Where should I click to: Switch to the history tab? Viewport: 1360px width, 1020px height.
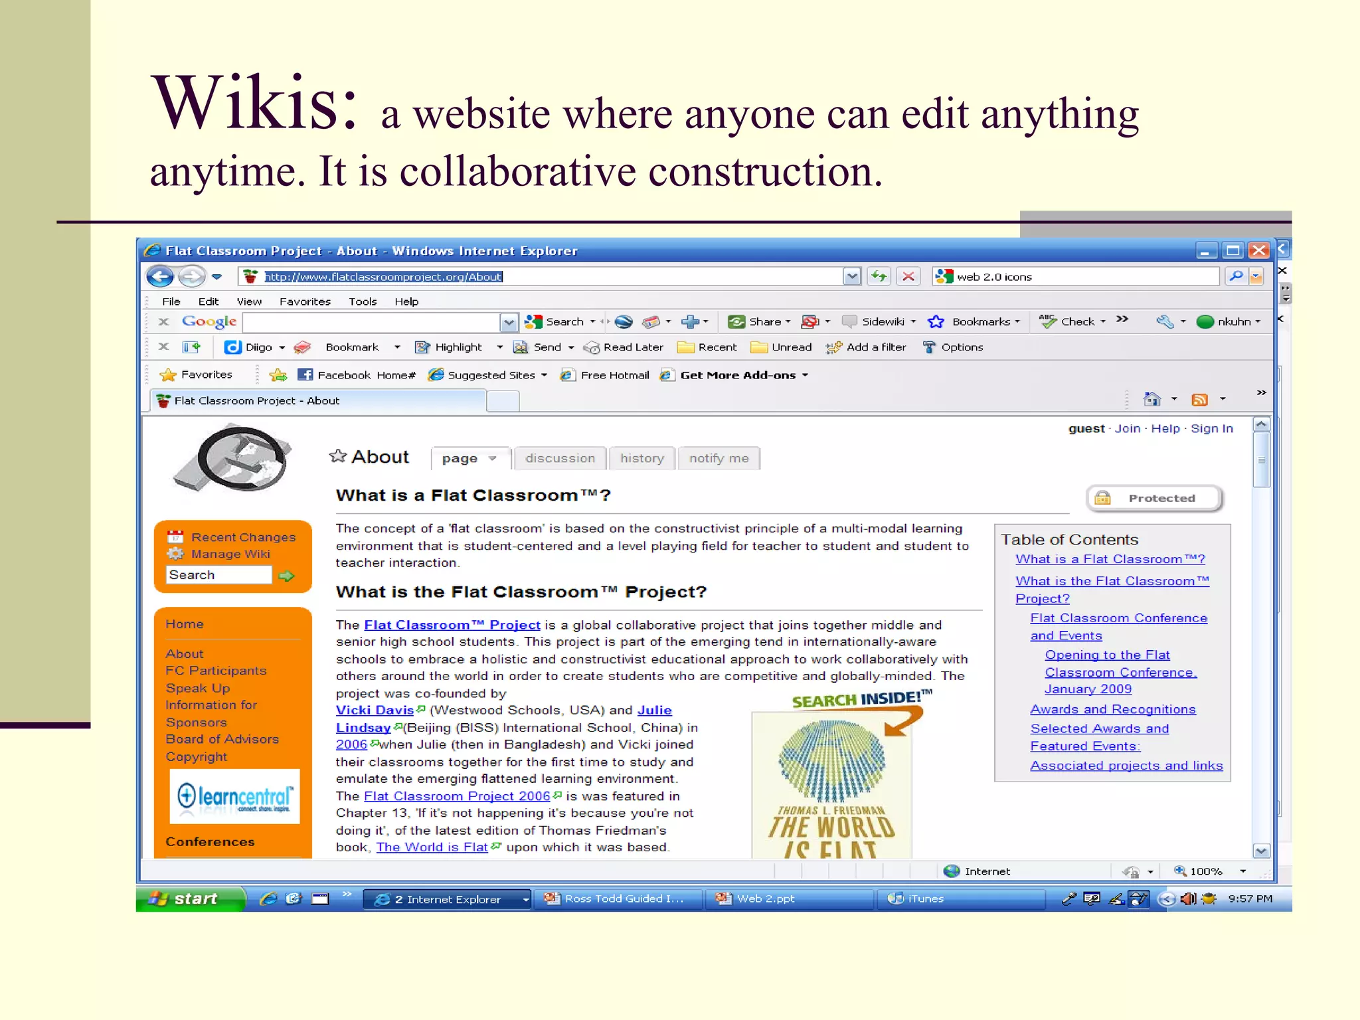tap(641, 458)
